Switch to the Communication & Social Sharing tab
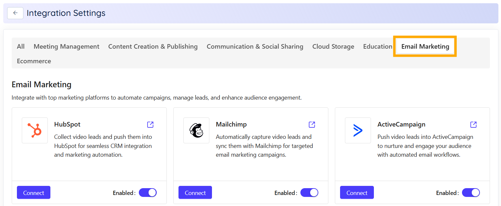Screen dimensions: 501x206 click(x=255, y=46)
